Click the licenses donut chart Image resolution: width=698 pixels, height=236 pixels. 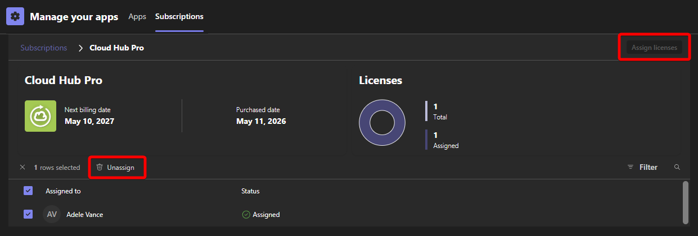[x=382, y=122]
